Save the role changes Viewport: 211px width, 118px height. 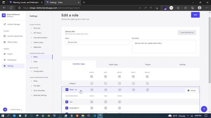click(x=195, y=15)
